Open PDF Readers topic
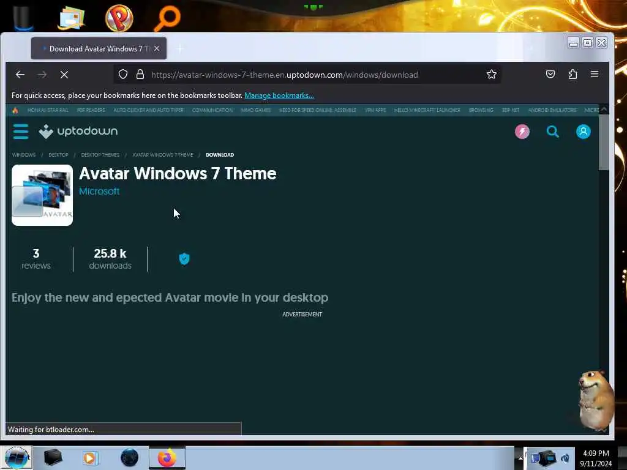 click(91, 110)
